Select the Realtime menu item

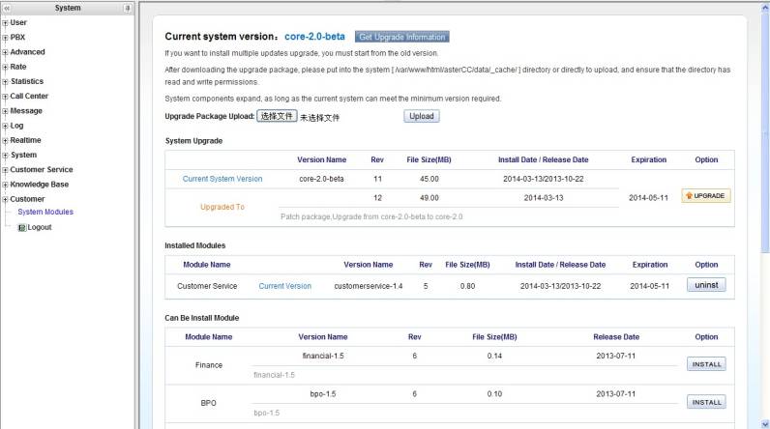pos(27,140)
